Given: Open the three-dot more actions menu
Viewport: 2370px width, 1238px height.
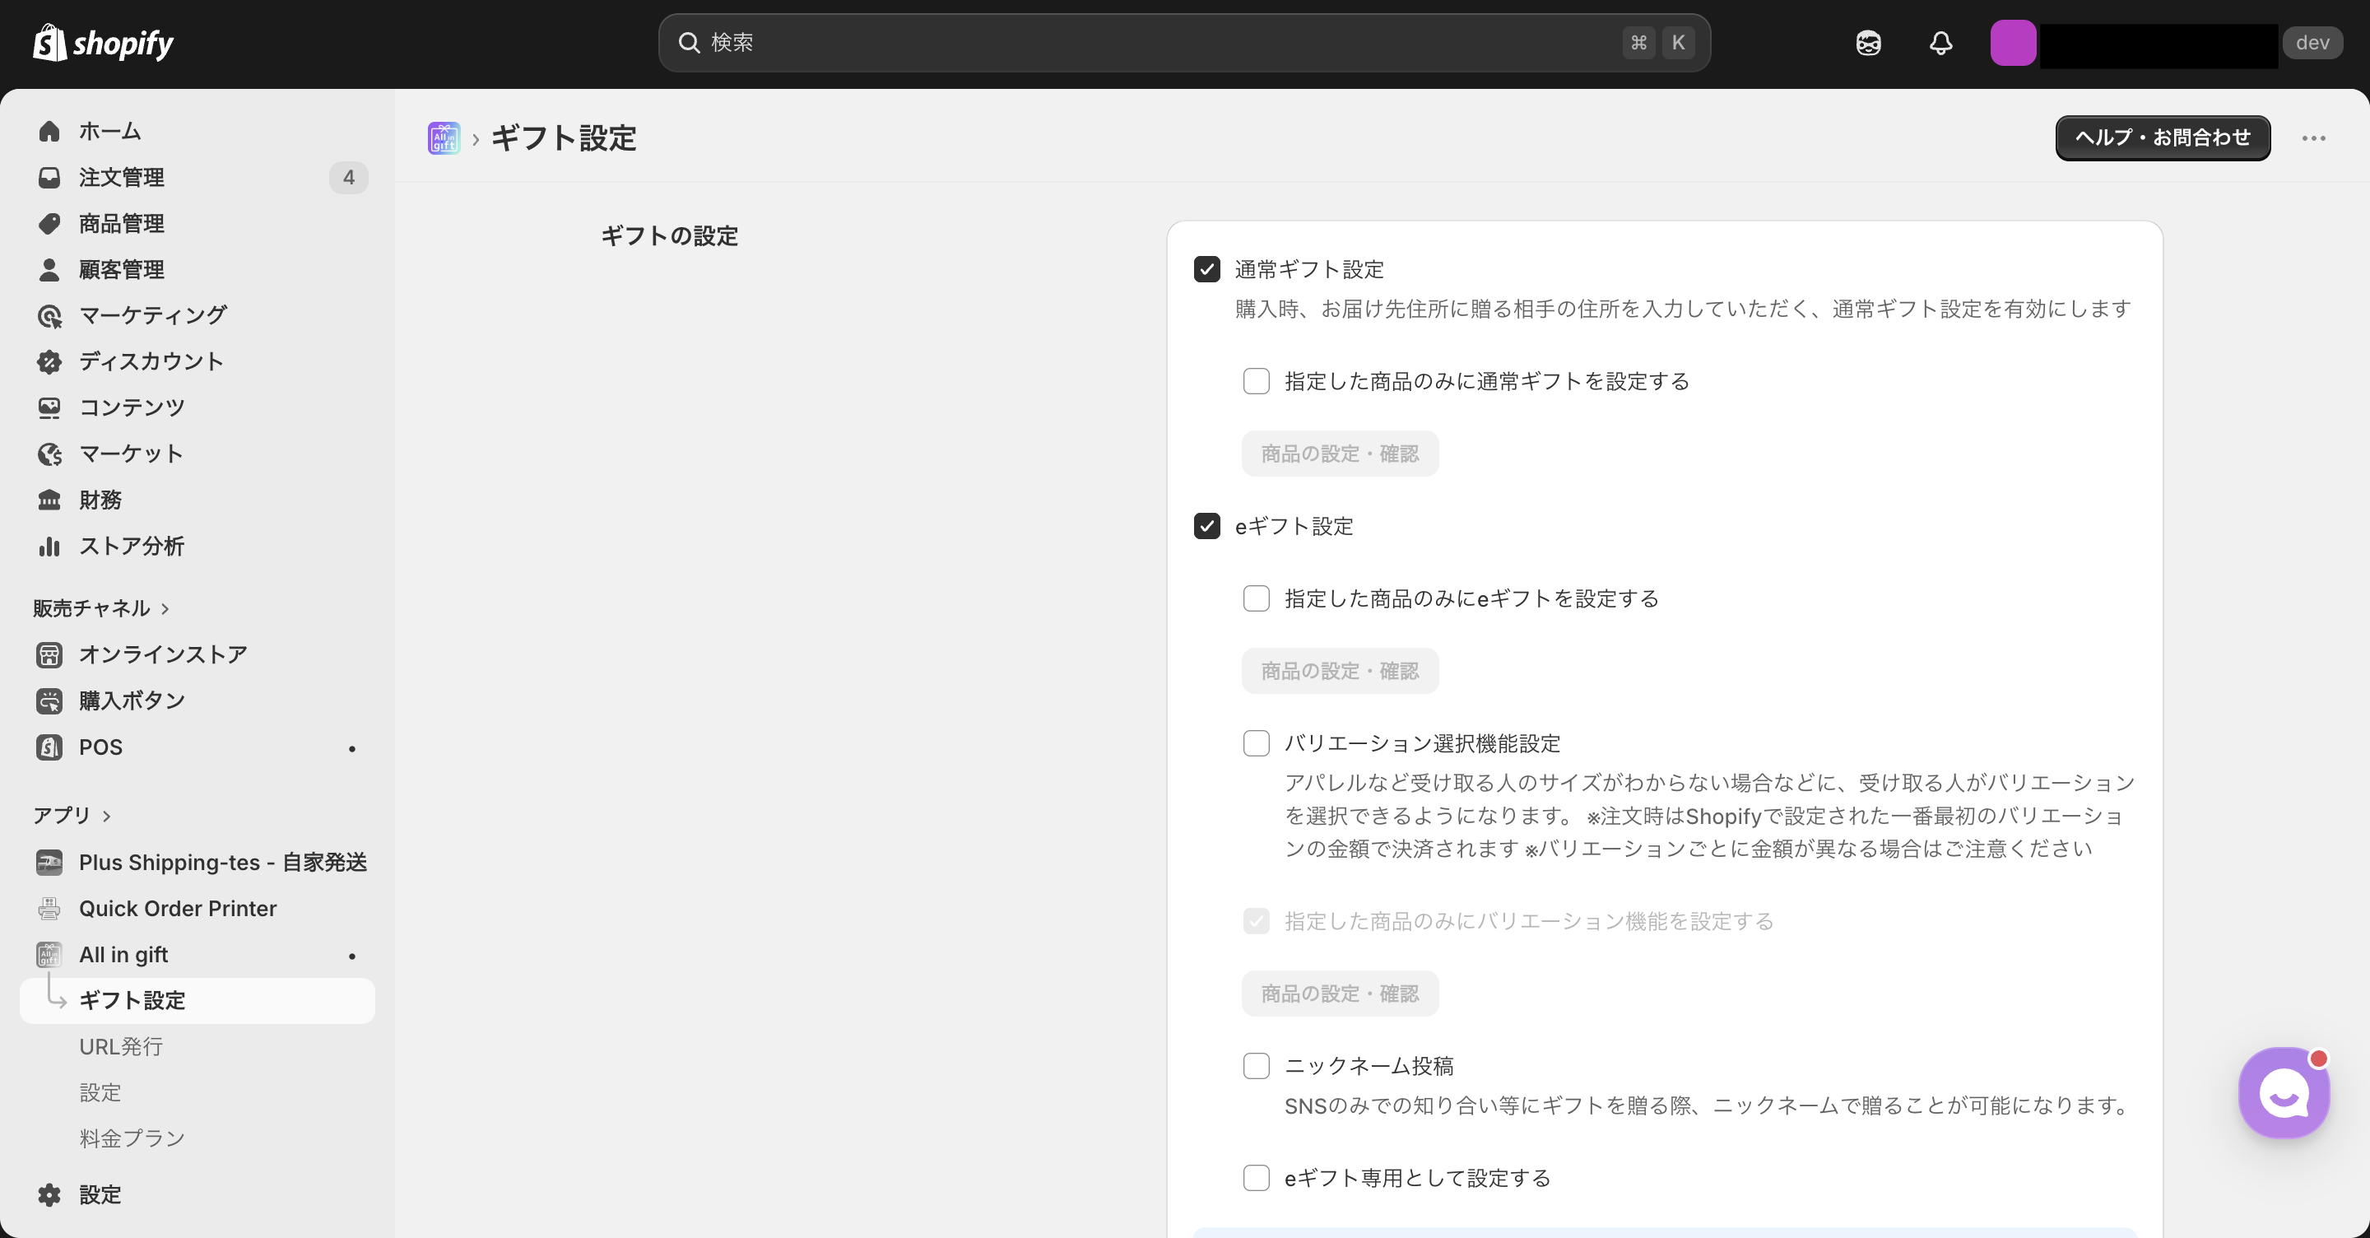Looking at the screenshot, I should coord(2313,138).
